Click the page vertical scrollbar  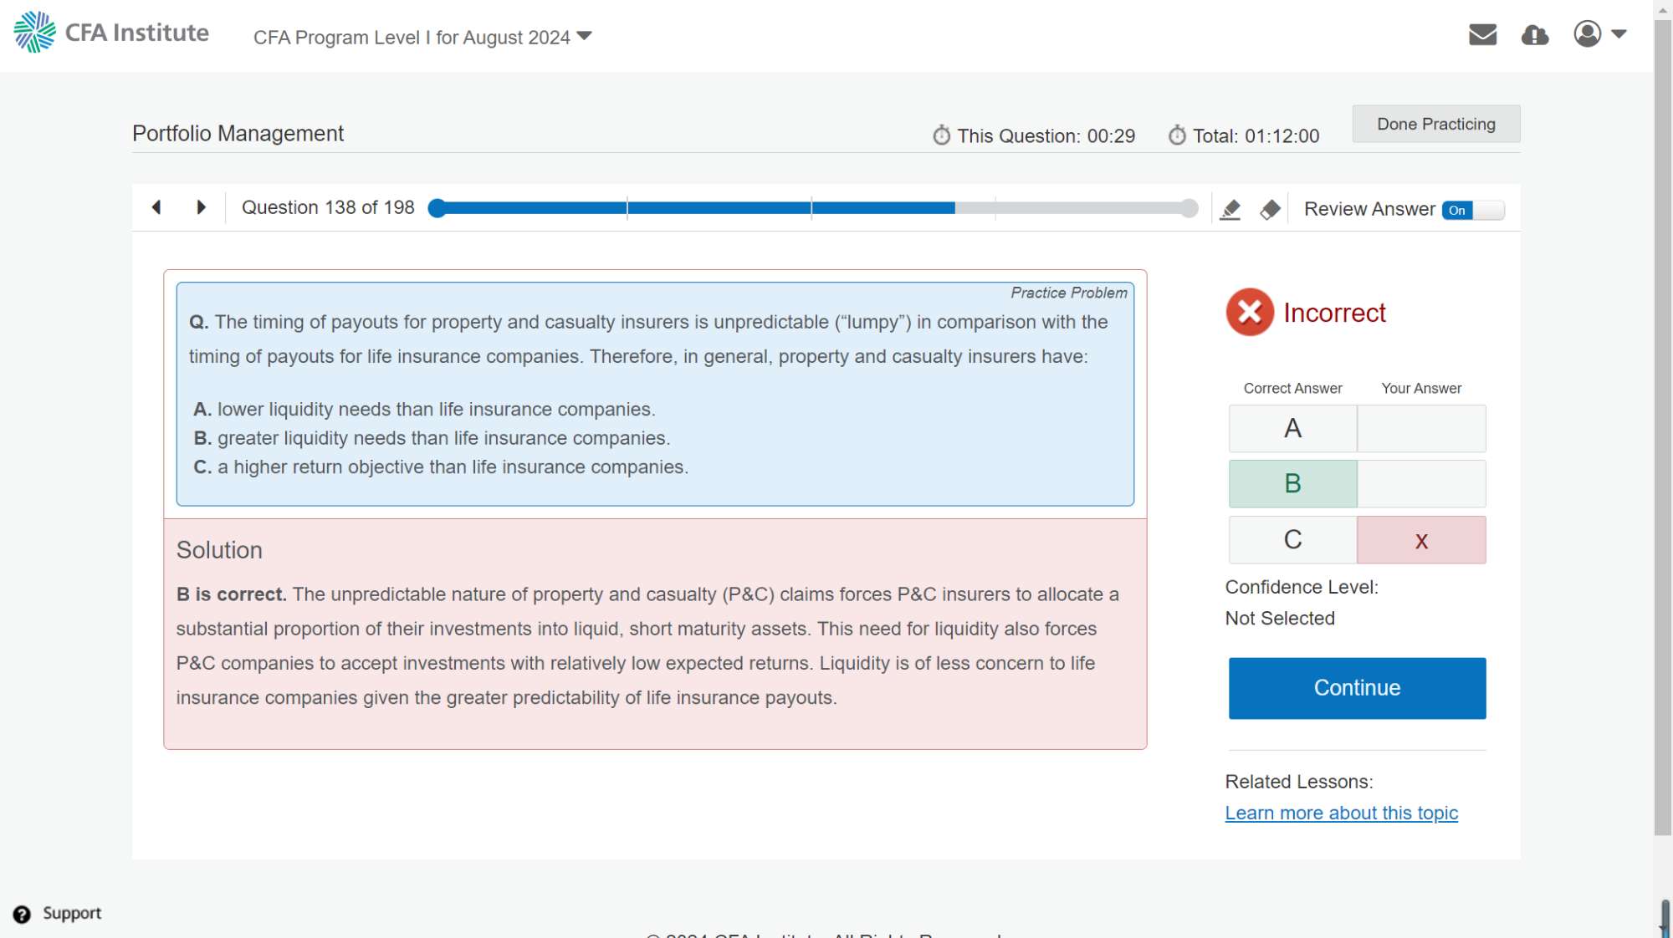click(1662, 418)
